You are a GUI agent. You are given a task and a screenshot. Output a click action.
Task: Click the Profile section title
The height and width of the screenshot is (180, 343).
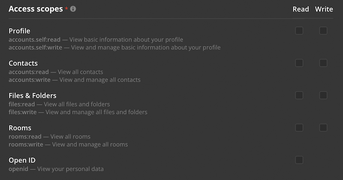(x=19, y=31)
